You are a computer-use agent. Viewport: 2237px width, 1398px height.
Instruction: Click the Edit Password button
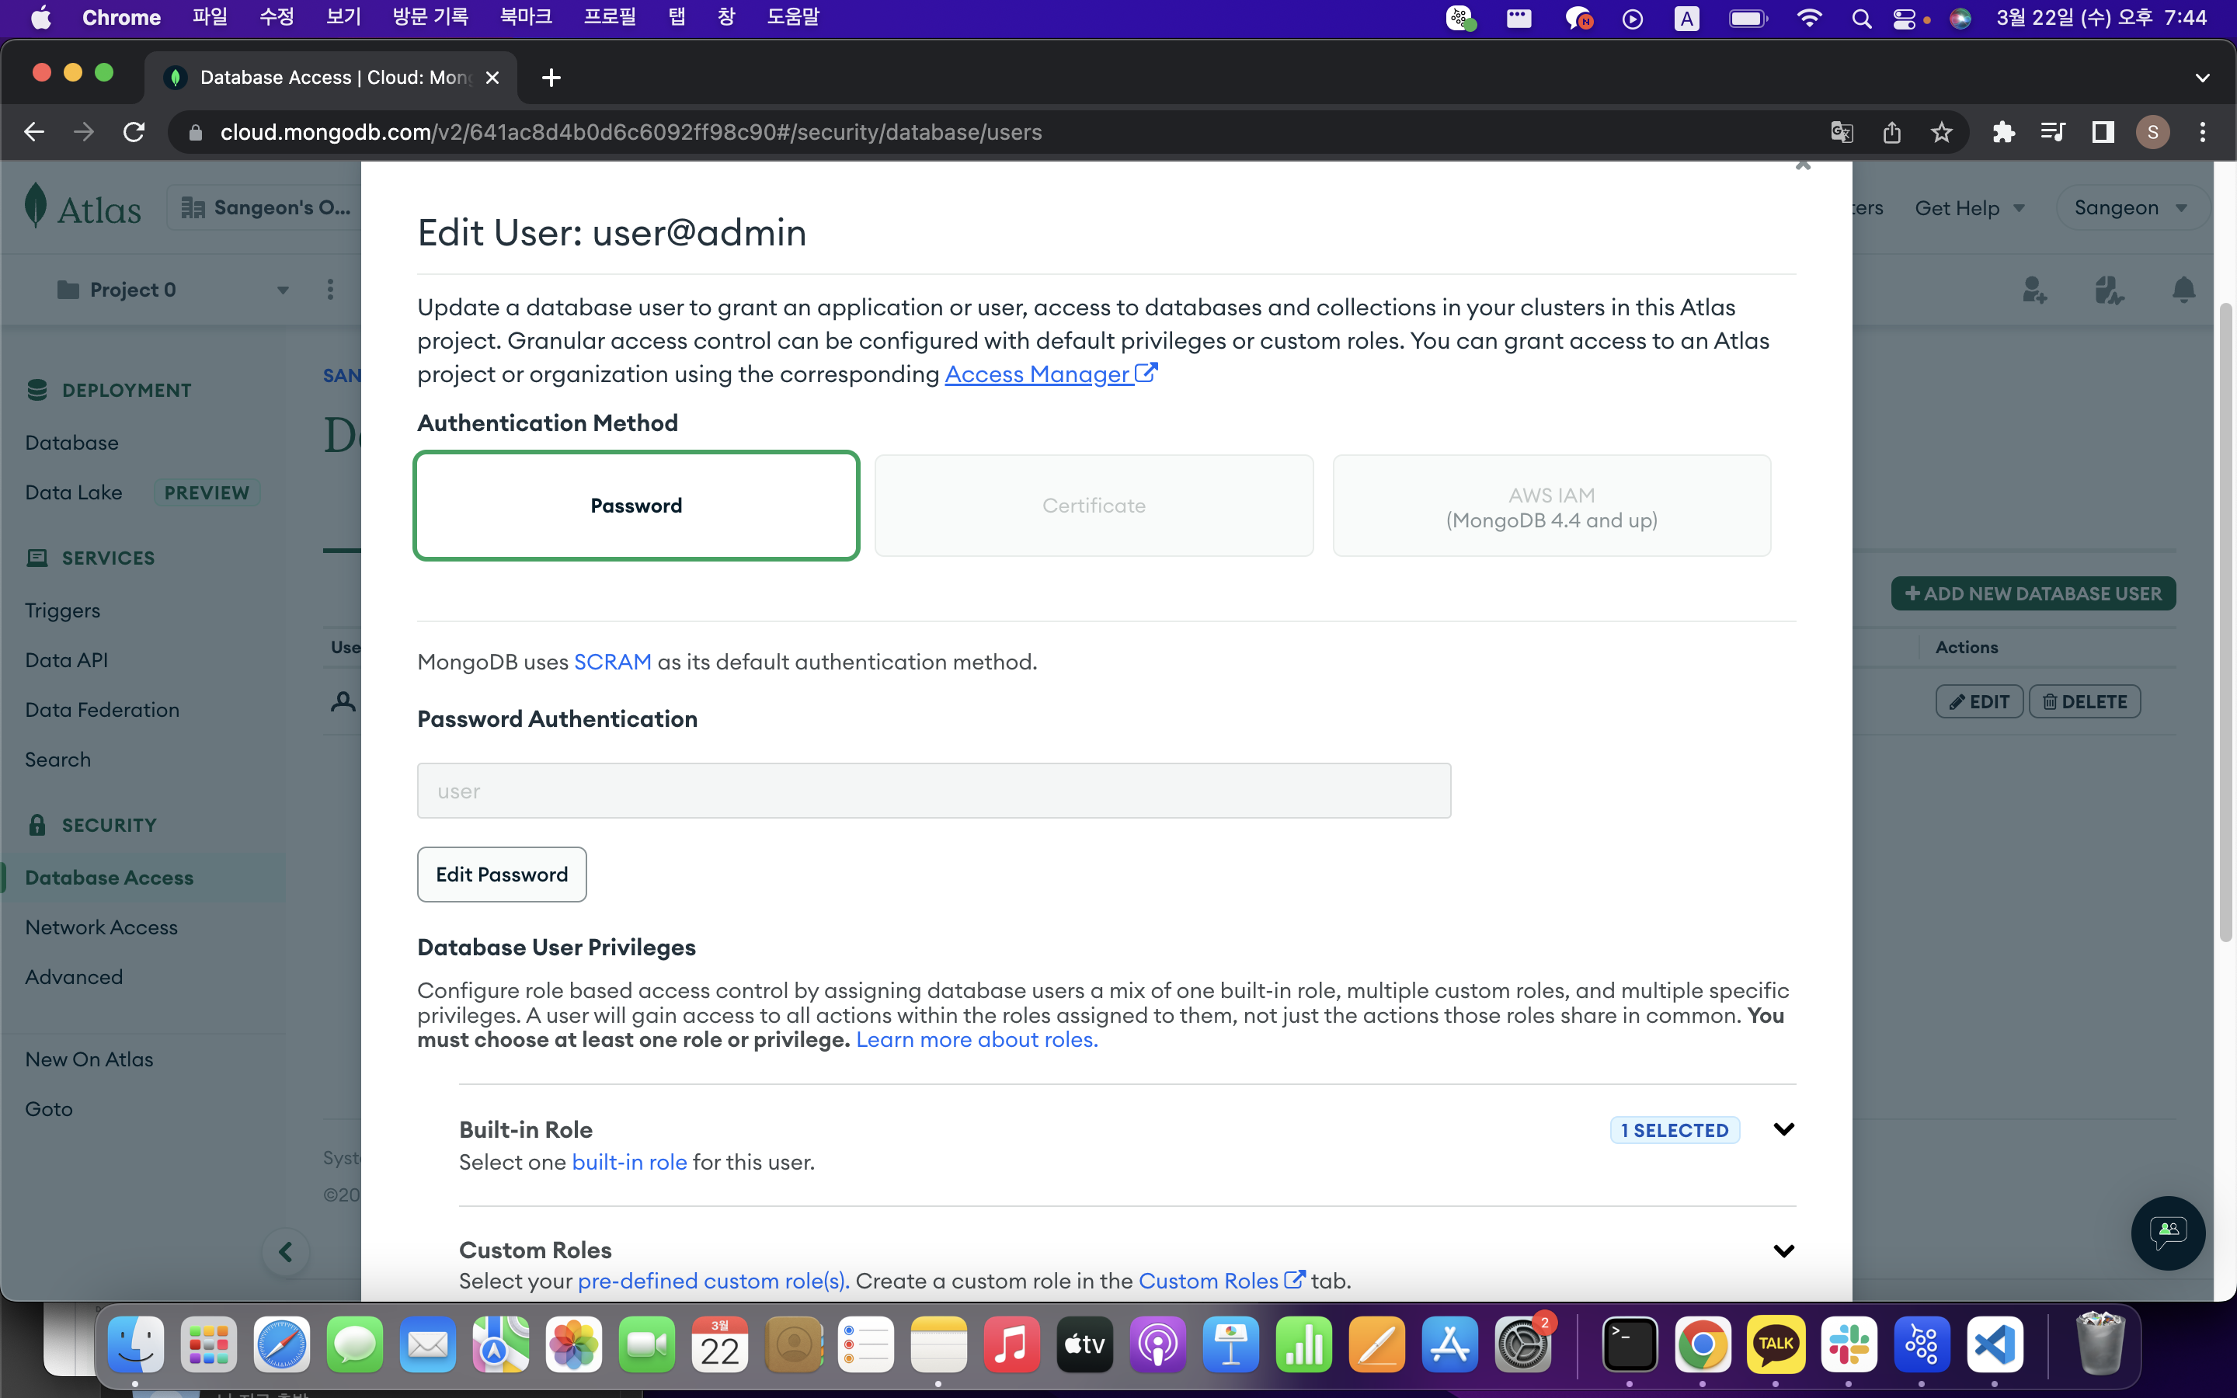tap(501, 874)
